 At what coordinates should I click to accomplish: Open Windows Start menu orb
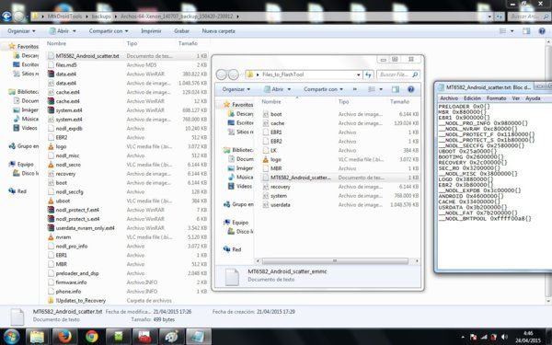[x=12, y=337]
